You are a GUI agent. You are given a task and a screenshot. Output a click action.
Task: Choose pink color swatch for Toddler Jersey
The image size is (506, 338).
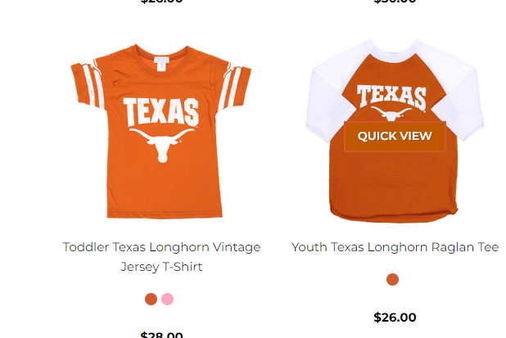[x=167, y=299]
